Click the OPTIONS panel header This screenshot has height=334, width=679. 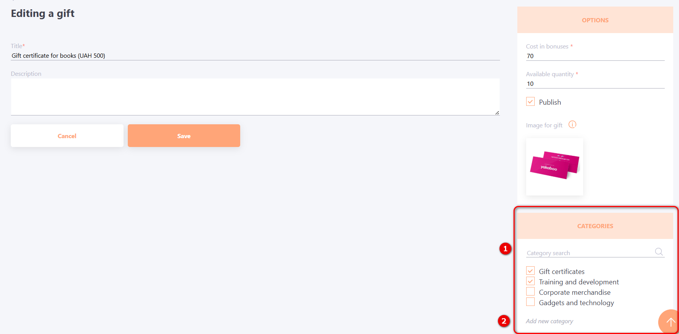point(595,20)
